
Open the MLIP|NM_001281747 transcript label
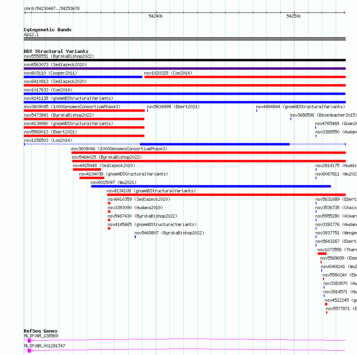coord(45,346)
